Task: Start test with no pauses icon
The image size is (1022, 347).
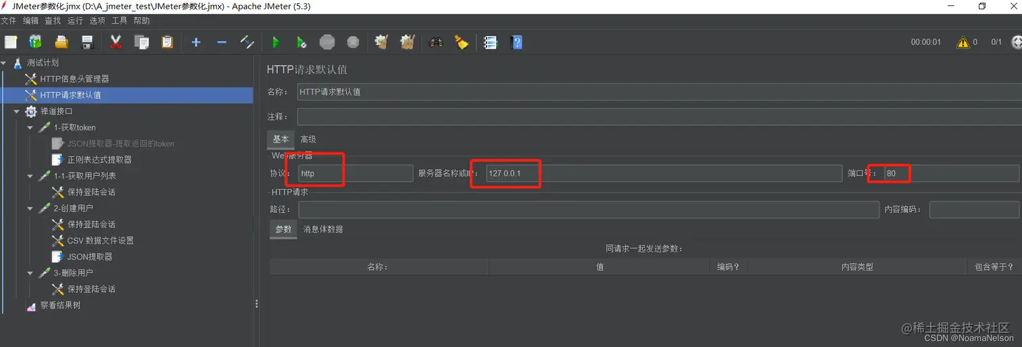Action: 301,42
